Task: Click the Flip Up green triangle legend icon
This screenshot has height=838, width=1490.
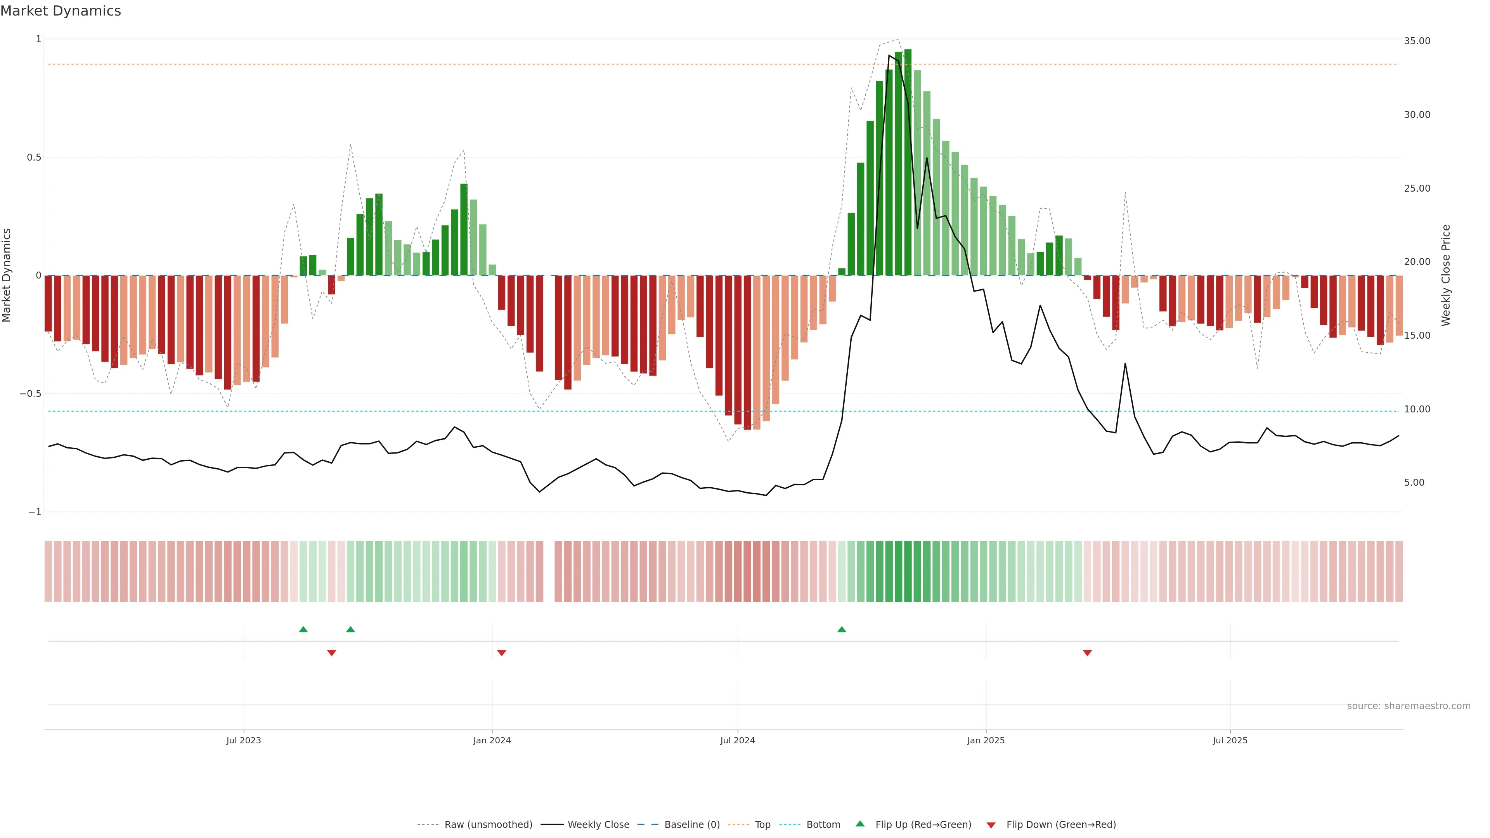Action: 859,824
